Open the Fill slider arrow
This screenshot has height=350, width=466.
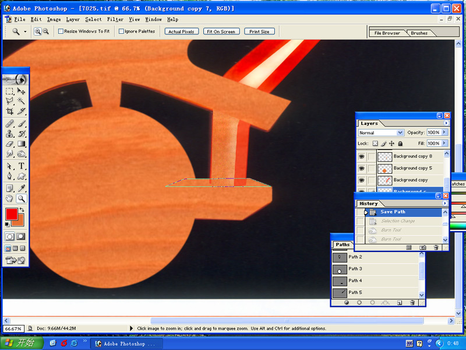tap(444, 143)
